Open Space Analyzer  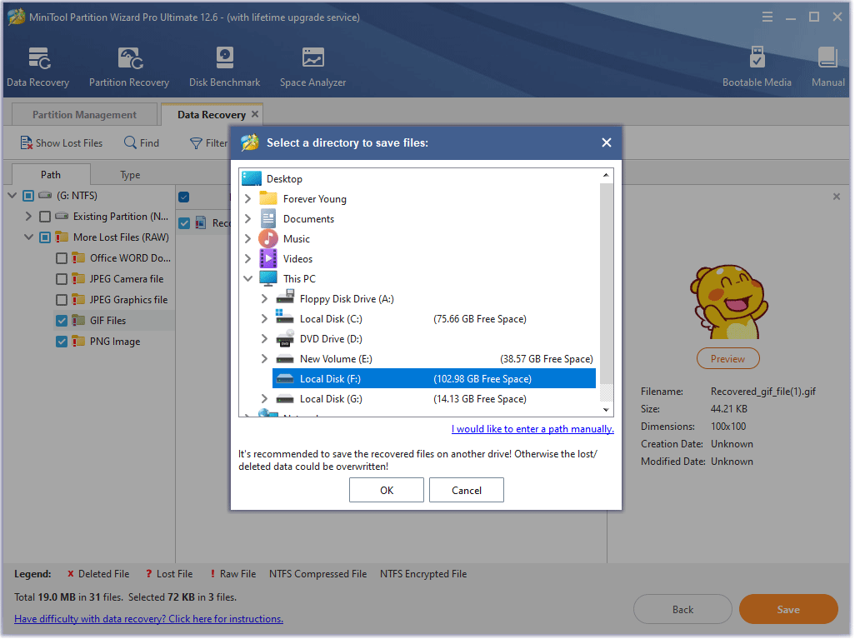click(312, 65)
